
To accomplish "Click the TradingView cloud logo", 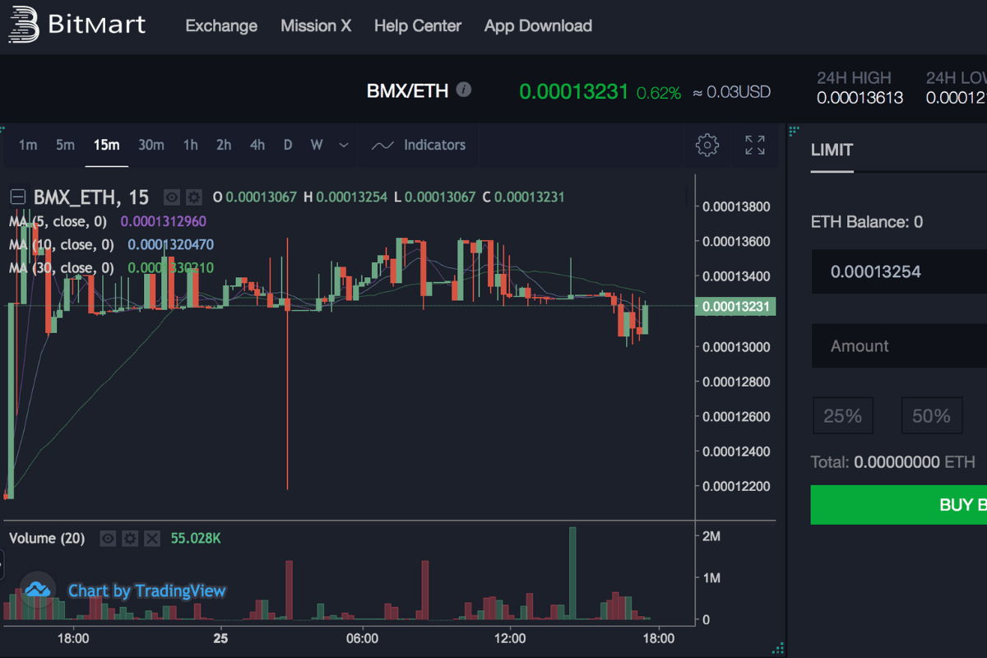I will 38,590.
